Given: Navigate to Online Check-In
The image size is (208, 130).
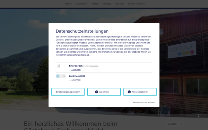Looking at the screenshot, I should 136,4.
